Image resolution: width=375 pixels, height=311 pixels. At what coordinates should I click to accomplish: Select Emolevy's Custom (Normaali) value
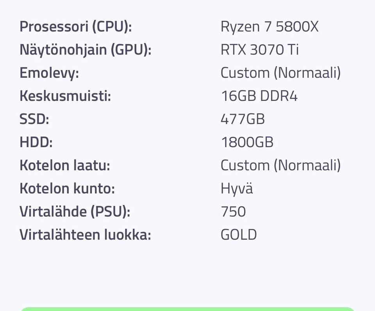tap(280, 73)
